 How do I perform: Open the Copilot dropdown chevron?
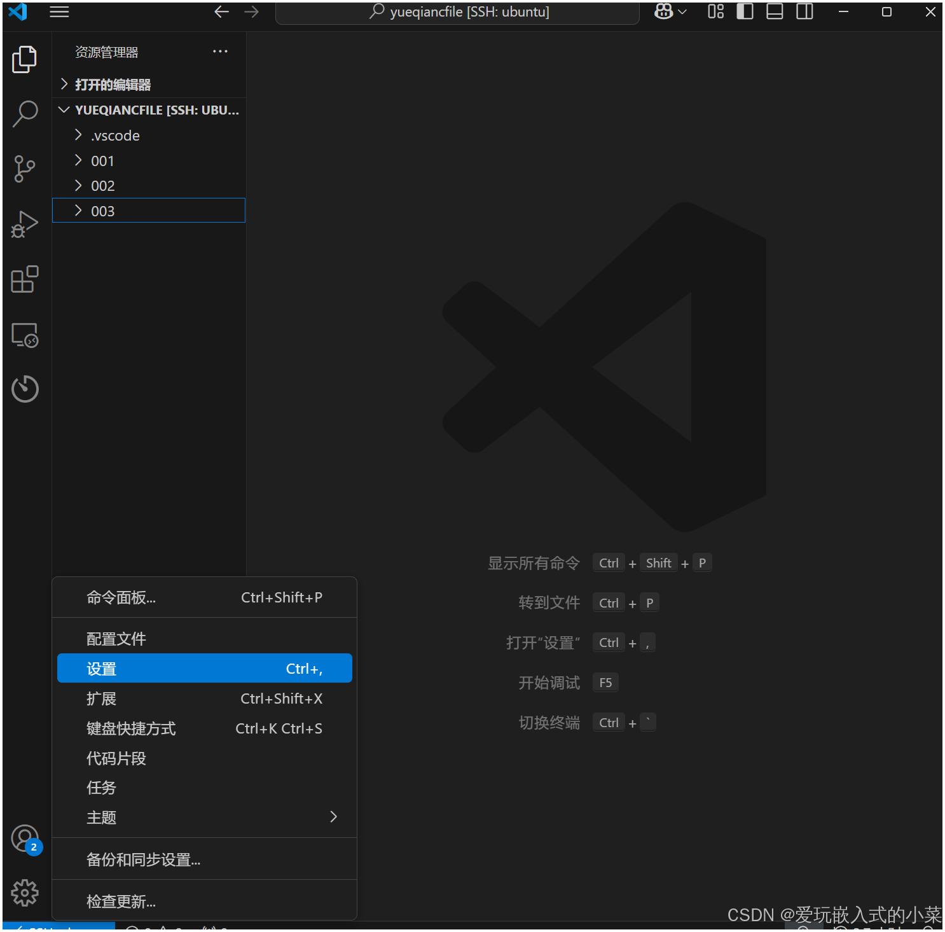pyautogui.click(x=682, y=12)
